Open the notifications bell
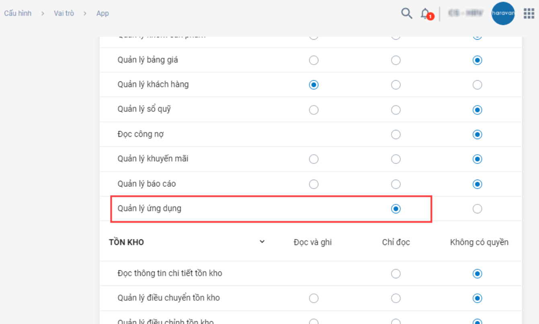The width and height of the screenshot is (539, 324). [425, 14]
